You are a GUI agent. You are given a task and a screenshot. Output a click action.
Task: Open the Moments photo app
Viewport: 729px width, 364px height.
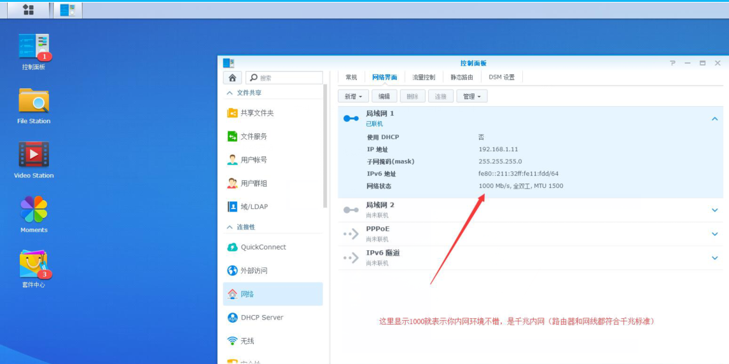coord(34,210)
